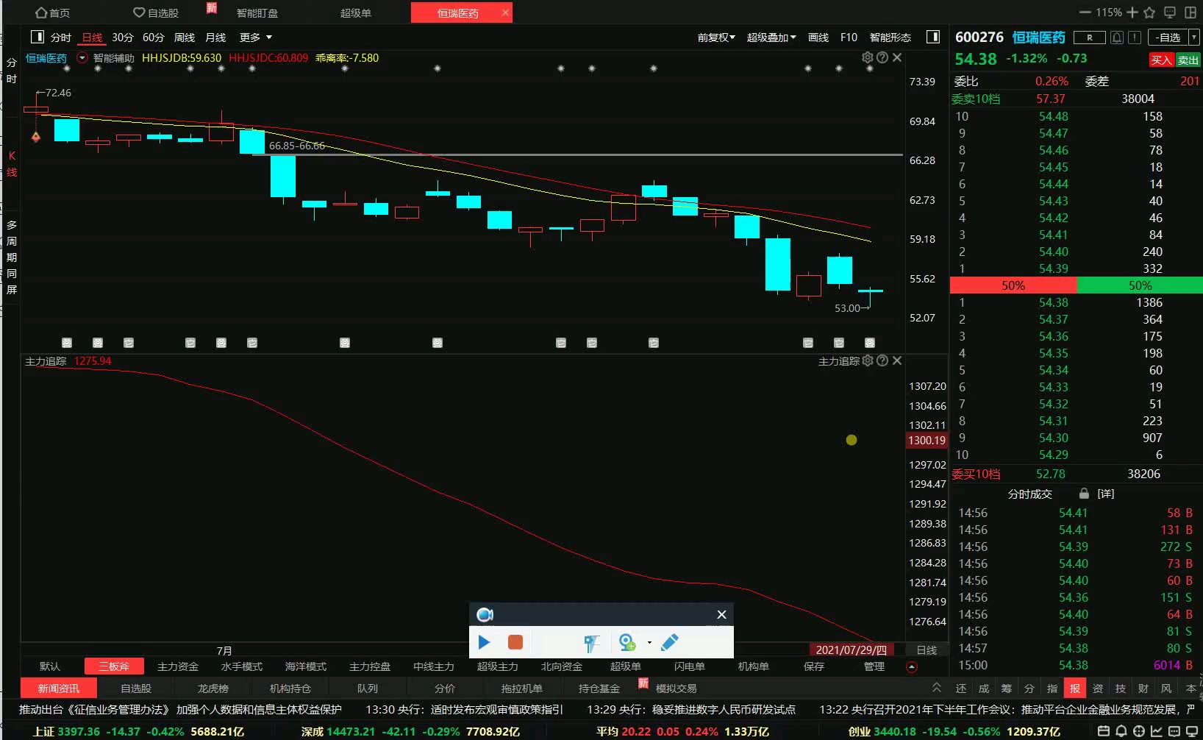The height and width of the screenshot is (740, 1203).
Task: Expand indicator list with red circle arrow
Action: pos(912,667)
